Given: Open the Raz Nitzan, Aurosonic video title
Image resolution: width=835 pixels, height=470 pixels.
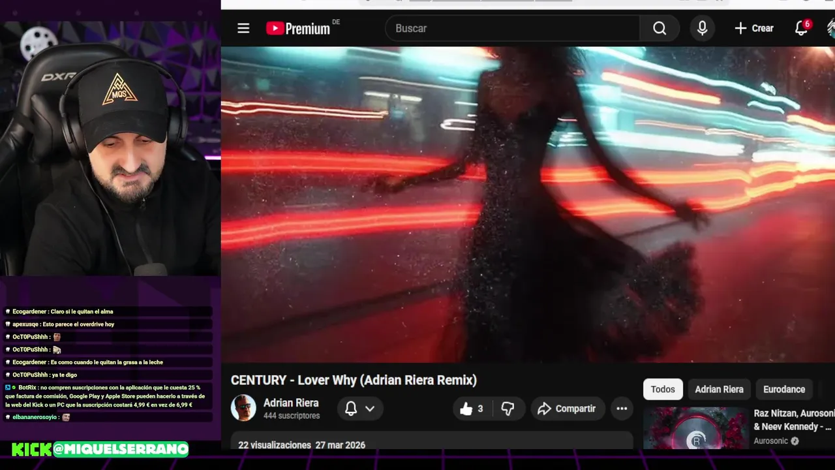Looking at the screenshot, I should coord(794,420).
